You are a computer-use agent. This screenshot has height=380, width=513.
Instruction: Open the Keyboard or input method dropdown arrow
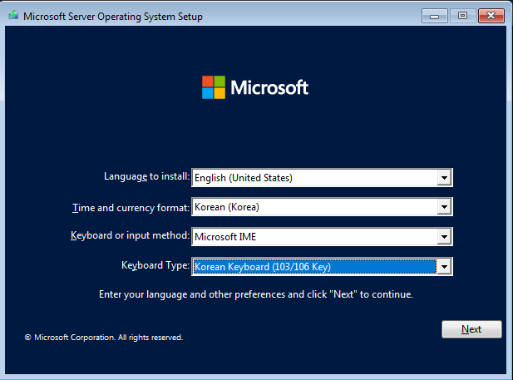coord(444,237)
